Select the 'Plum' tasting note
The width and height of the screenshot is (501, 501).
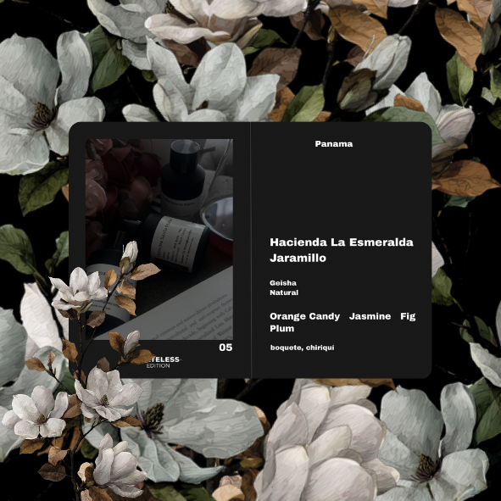(281, 328)
